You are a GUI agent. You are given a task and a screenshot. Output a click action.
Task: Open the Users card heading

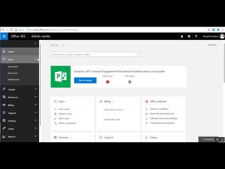61,101
